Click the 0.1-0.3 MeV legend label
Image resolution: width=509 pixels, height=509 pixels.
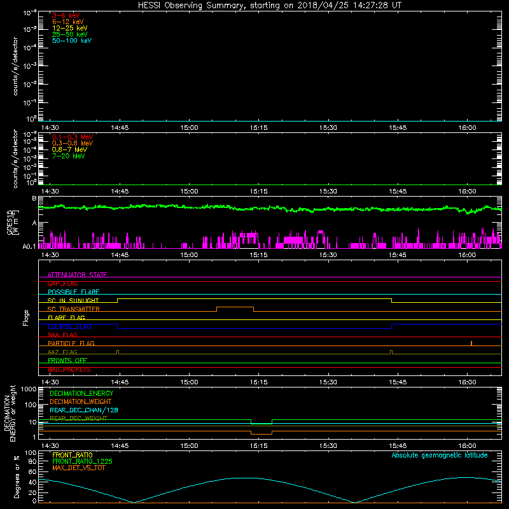coord(73,137)
